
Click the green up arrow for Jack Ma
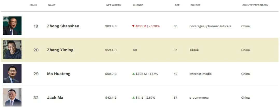click(134, 98)
